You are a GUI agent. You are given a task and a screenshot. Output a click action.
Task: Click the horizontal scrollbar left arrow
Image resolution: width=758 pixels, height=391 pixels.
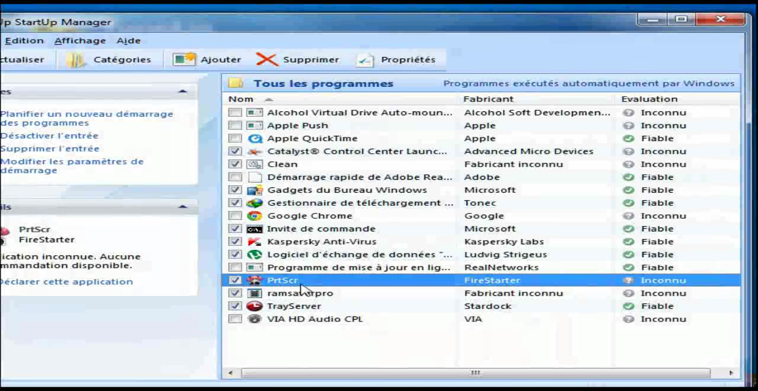coord(231,373)
